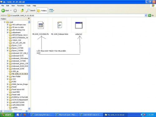Expand the Epson_CX7300 folder node

coord(7,48)
